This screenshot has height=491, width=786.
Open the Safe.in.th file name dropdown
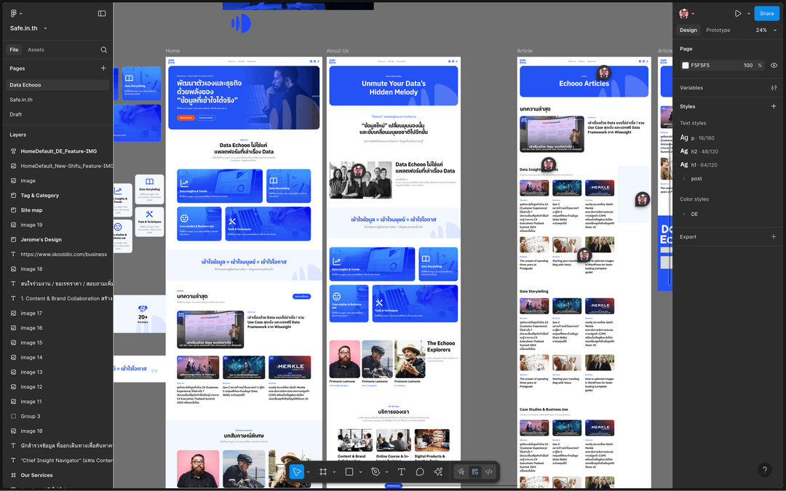(x=28, y=28)
